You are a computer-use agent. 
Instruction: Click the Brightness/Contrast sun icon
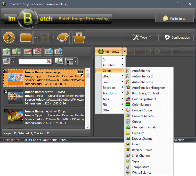[127, 93]
